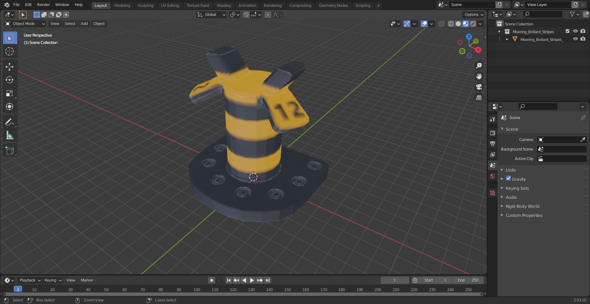Uncheck Mooring_Bollard_Stripes collection exclude checkbox

tap(567, 31)
